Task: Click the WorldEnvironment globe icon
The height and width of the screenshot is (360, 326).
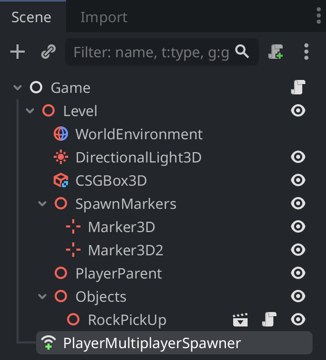Action: point(61,134)
